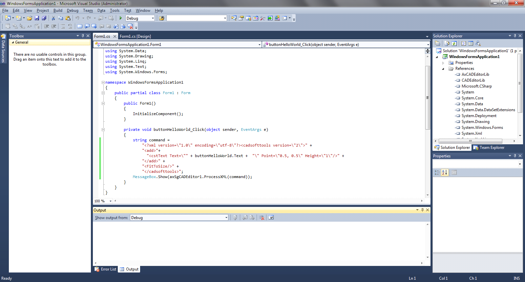Click Solution Explorer horizontal scrollbar thumb
This screenshot has width=525, height=282.
coord(471,141)
